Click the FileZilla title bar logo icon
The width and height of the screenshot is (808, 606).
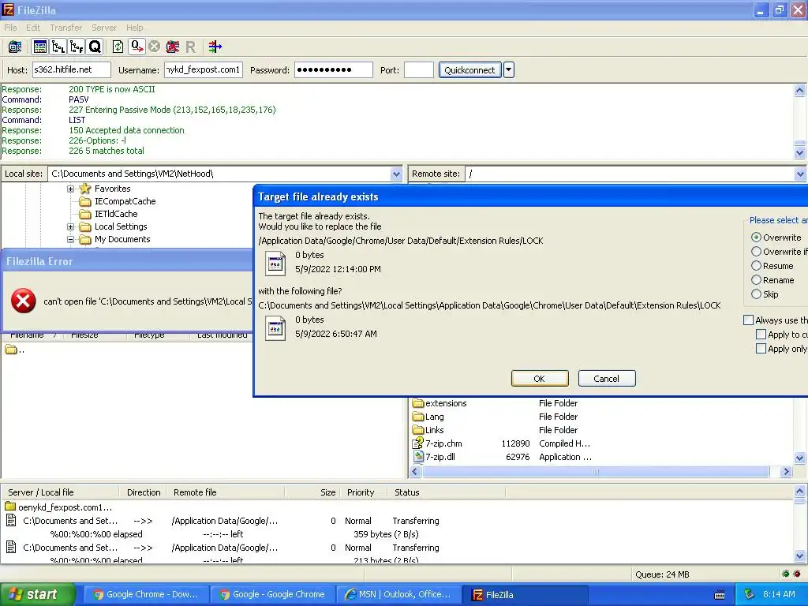[8, 9]
